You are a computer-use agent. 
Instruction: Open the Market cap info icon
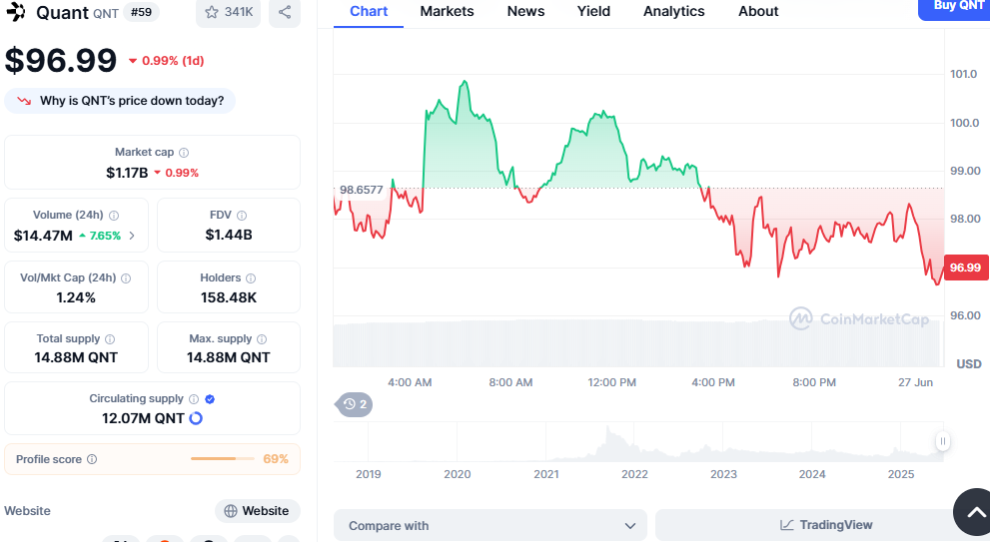pos(184,152)
